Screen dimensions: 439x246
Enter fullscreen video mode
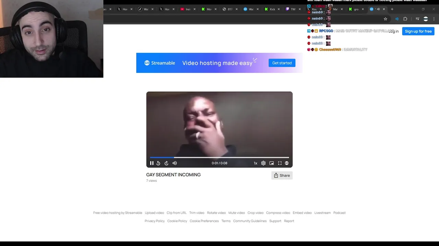point(280,163)
